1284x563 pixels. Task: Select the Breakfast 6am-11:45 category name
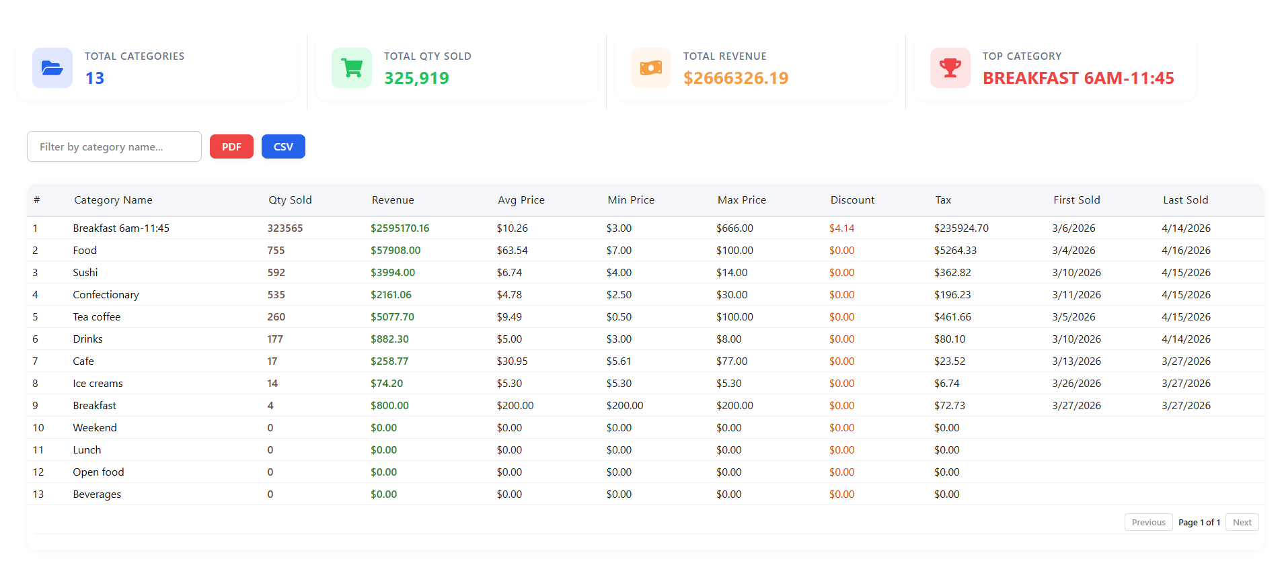121,228
